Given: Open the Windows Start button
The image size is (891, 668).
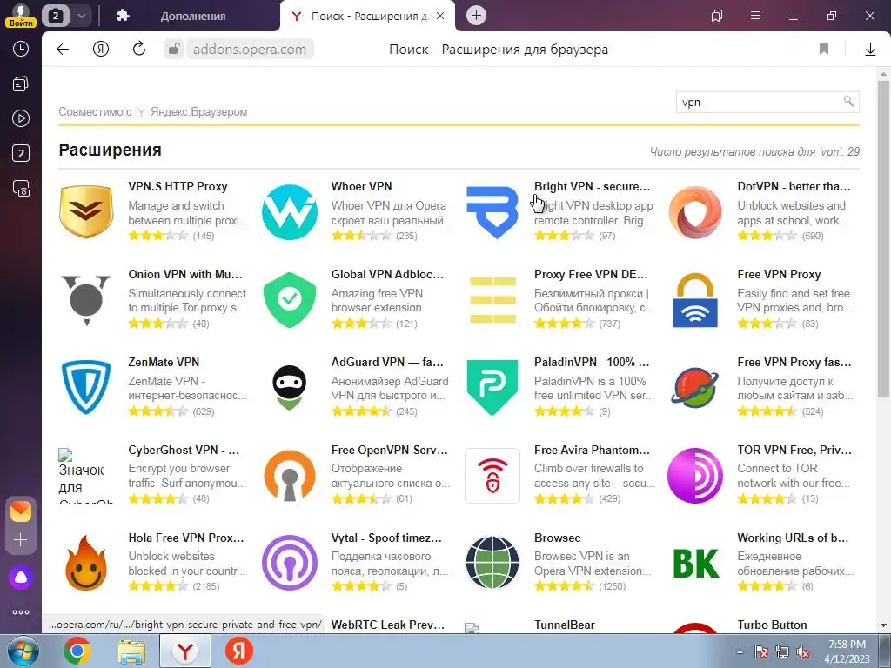Looking at the screenshot, I should tap(23, 651).
